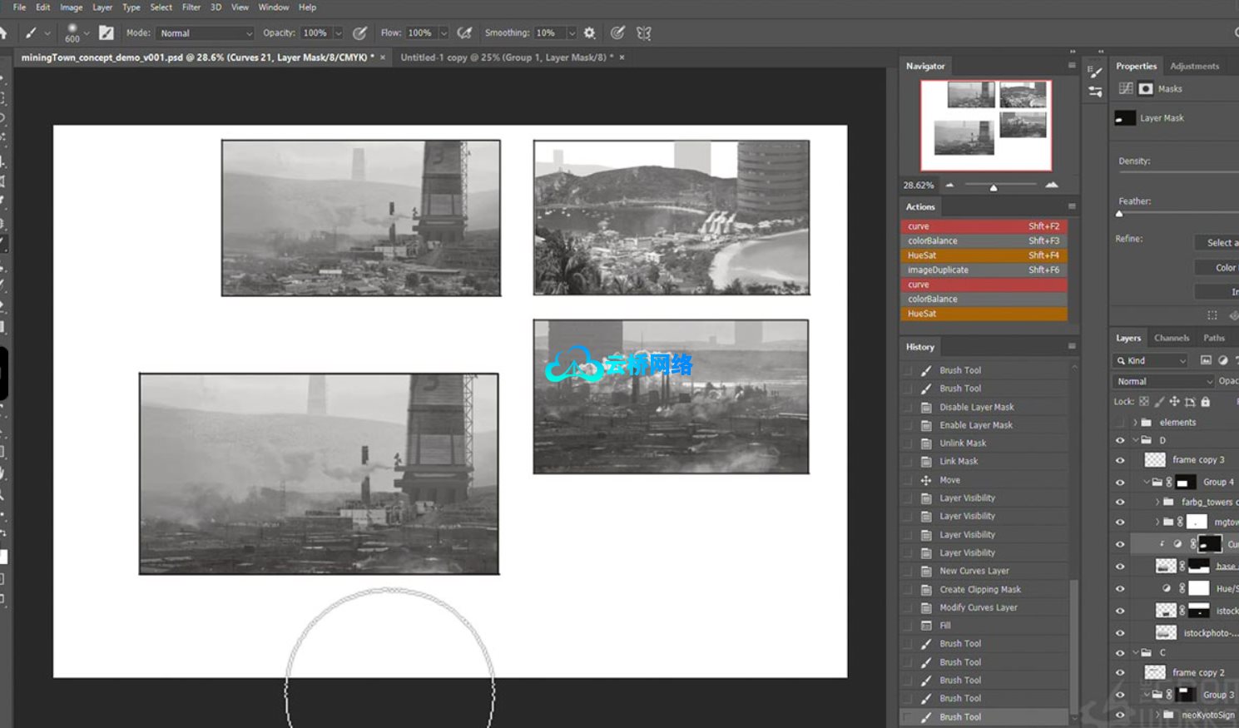
Task: Click the Navigator zoom slider handle
Action: coord(993,187)
